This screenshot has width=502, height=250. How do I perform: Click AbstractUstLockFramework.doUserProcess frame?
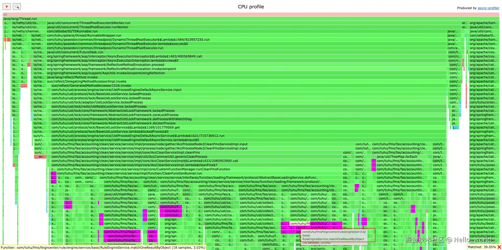(x=249, y=123)
